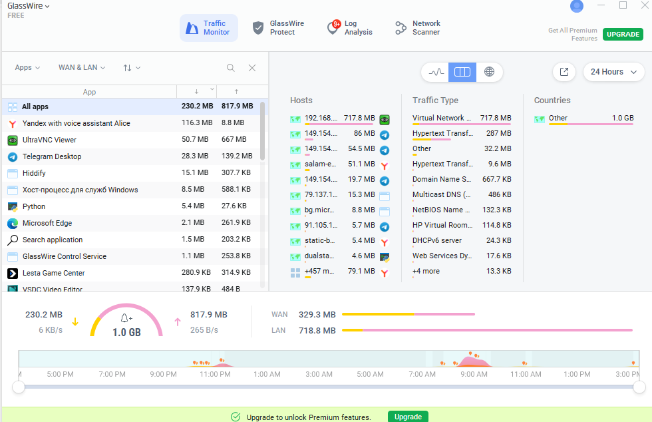
Task: Go to Network Scanner tab
Action: pos(418,28)
